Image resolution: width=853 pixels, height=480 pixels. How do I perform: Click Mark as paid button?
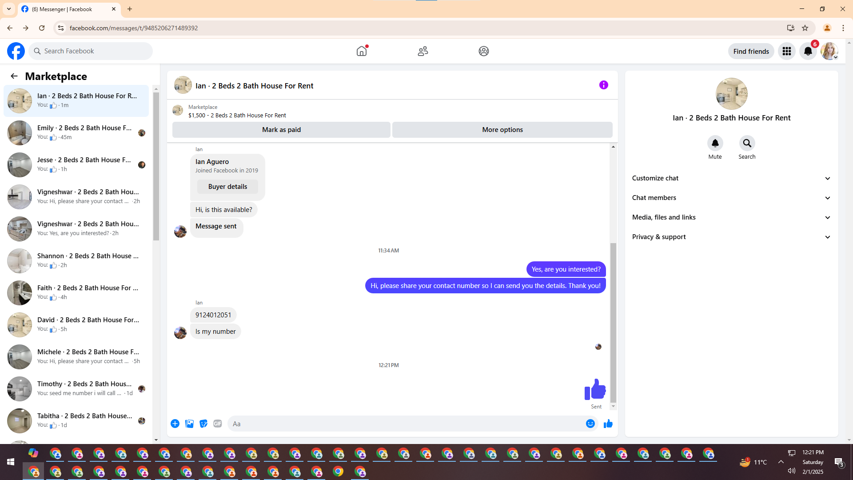tap(281, 130)
